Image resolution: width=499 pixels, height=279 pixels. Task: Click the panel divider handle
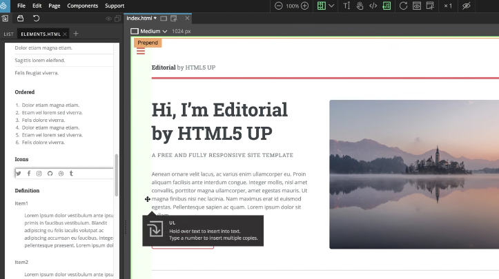coord(126,227)
